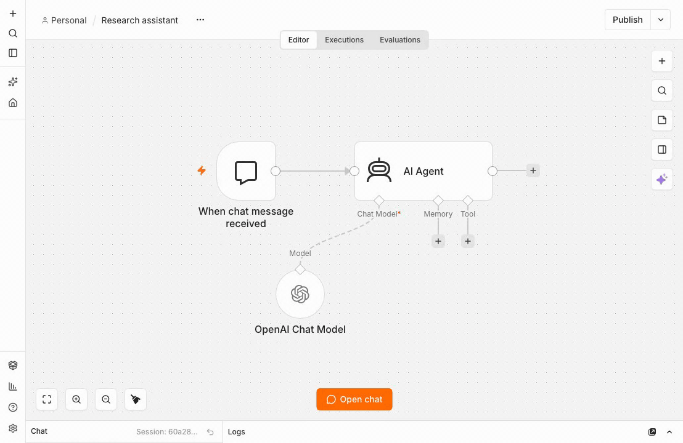
Task: Reset the chat session with the undo arrow
Action: [x=210, y=432]
